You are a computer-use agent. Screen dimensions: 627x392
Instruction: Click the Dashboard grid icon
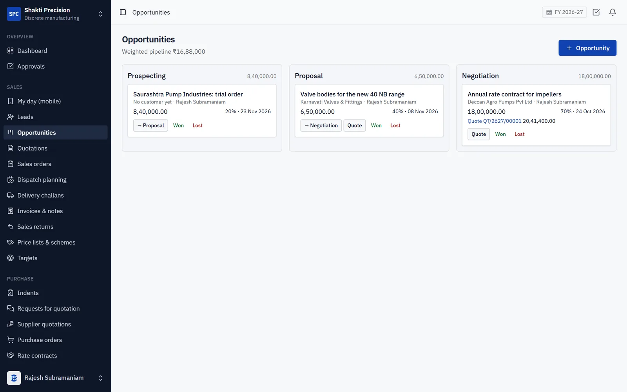click(x=11, y=51)
